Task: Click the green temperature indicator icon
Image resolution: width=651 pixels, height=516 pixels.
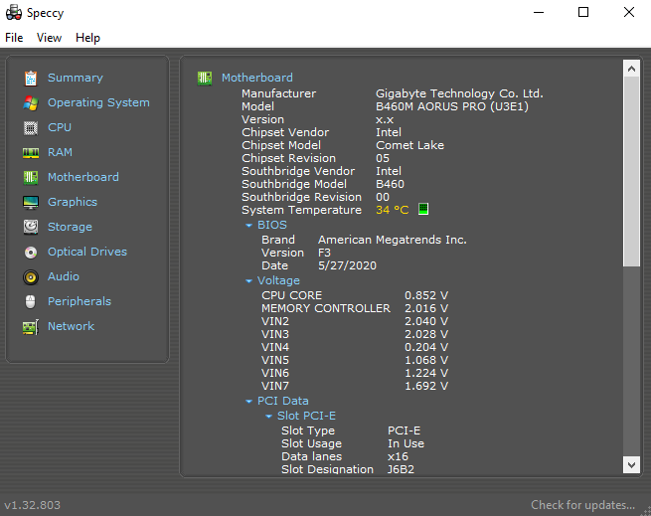Action: click(423, 209)
